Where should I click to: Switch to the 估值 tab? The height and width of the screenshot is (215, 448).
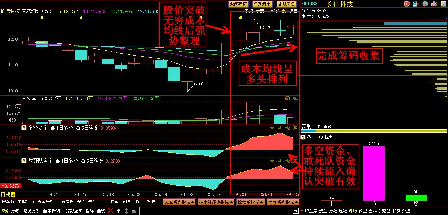point(114,202)
